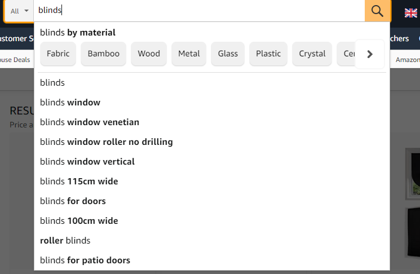Pick "blinds 115cm wide" suggestion
Image resolution: width=420 pixels, height=274 pixels.
click(212, 182)
